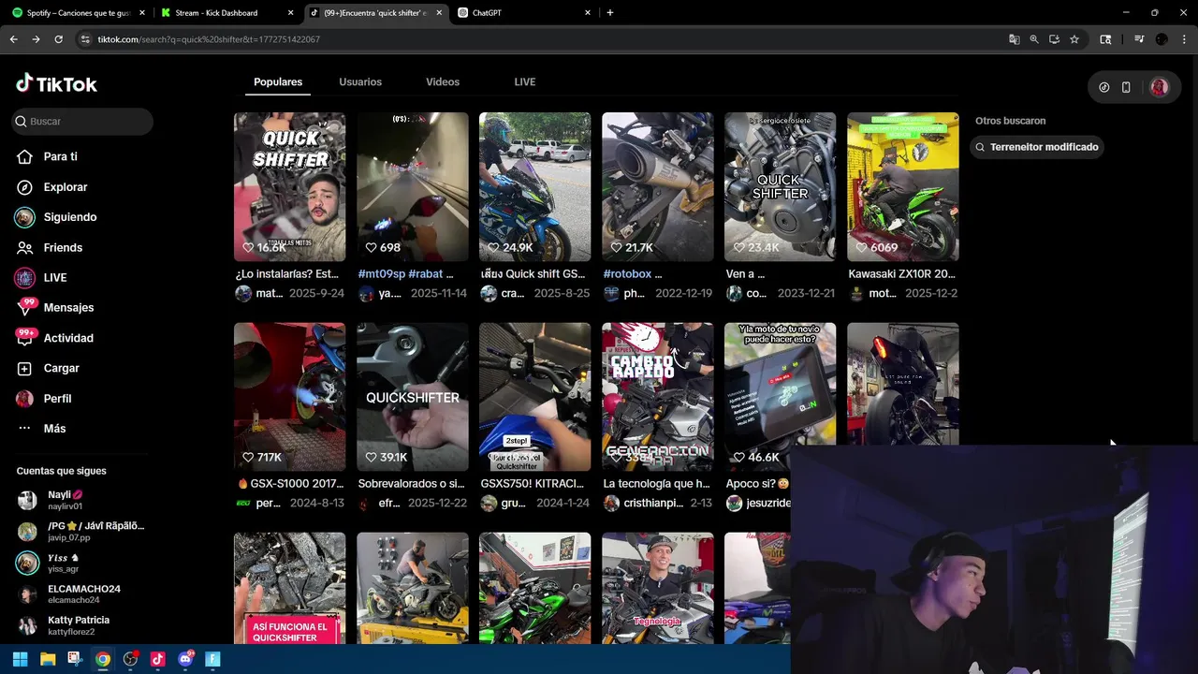1198x674 pixels.
Task: Click the Buscar search field
Action: [x=82, y=121]
